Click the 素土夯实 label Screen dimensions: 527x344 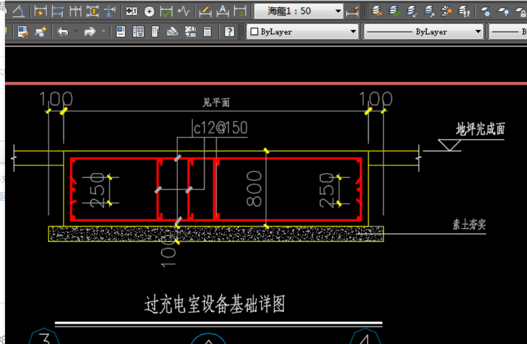coord(469,224)
